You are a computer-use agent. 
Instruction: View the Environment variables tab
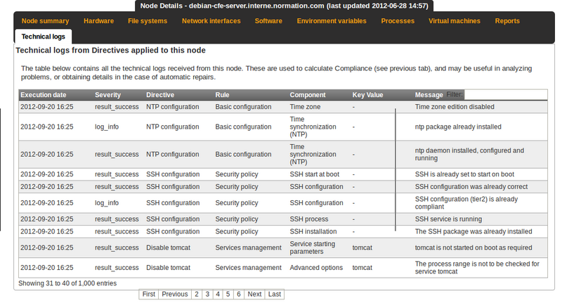pos(332,21)
